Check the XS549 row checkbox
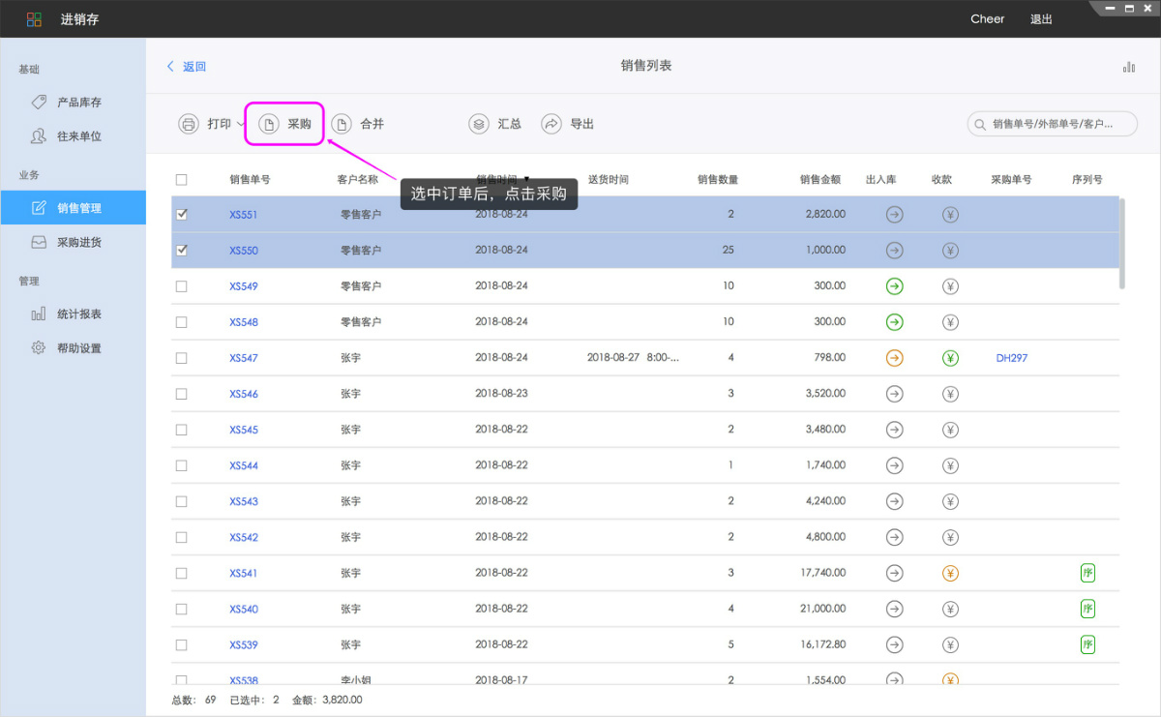The width and height of the screenshot is (1161, 717). click(181, 286)
